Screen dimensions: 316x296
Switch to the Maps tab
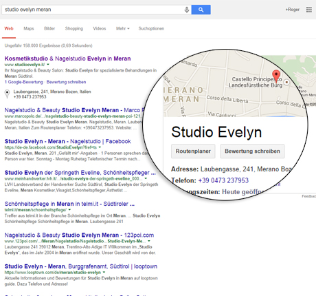pos(29,29)
